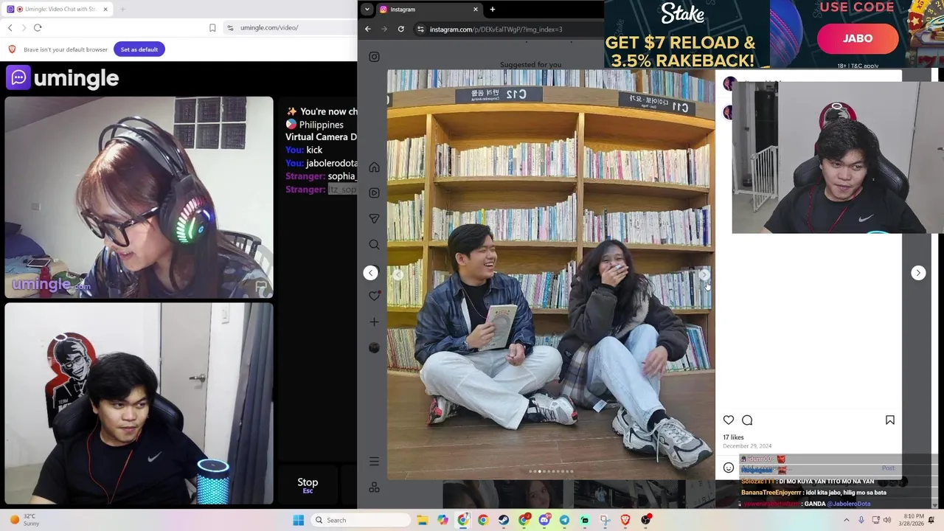Open File Explorer from taskbar
Image resolution: width=944 pixels, height=531 pixels.
click(x=423, y=520)
